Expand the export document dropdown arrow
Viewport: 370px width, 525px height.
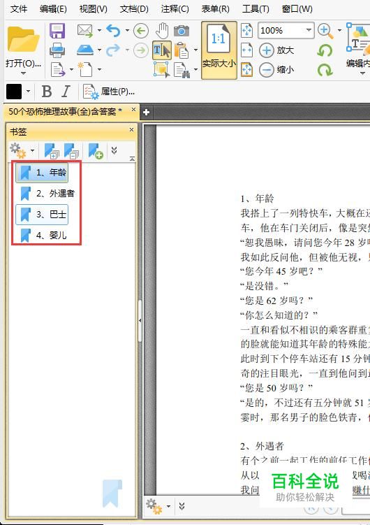coord(71,70)
